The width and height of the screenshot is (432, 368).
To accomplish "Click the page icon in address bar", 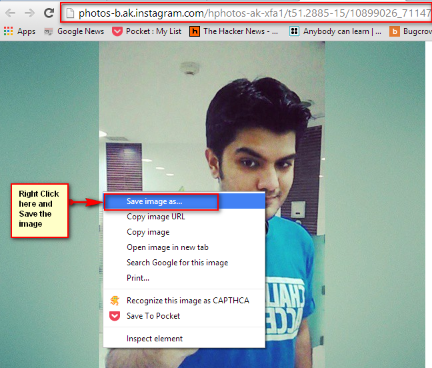I will coord(70,13).
